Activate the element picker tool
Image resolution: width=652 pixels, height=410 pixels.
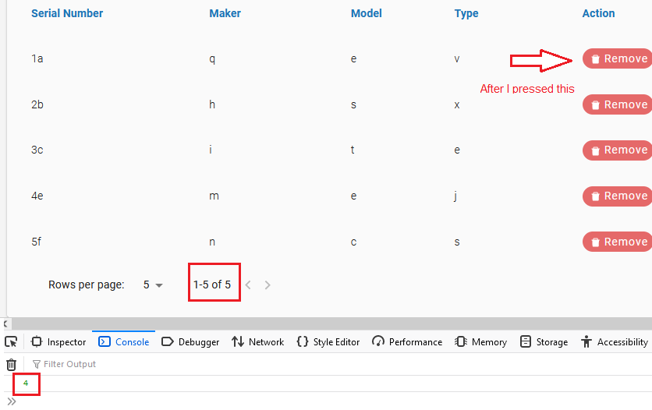11,342
